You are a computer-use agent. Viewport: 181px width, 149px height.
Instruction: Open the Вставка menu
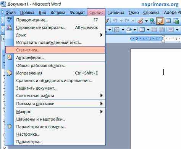point(58,13)
